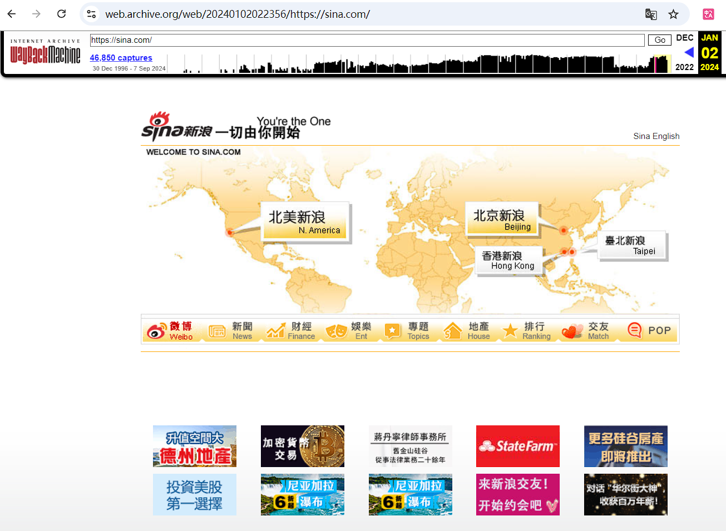
Task: Go back to the previous page
Action: 12,14
